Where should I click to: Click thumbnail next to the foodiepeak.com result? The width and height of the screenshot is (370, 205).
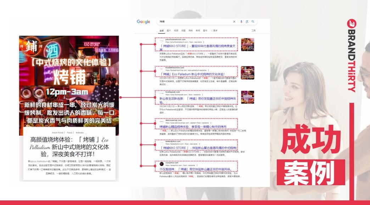(x=247, y=97)
